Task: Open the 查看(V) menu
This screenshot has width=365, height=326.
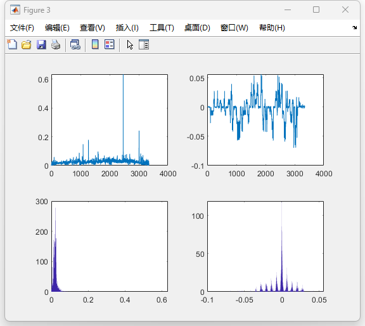Action: 93,28
